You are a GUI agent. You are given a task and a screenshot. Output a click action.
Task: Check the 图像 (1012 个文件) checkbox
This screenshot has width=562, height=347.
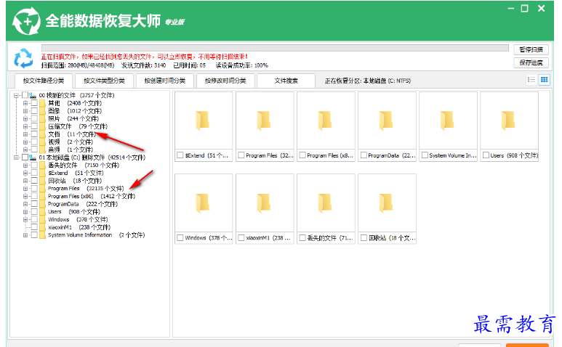[x=34, y=111]
